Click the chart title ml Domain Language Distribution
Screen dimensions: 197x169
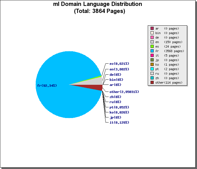coord(98,4)
